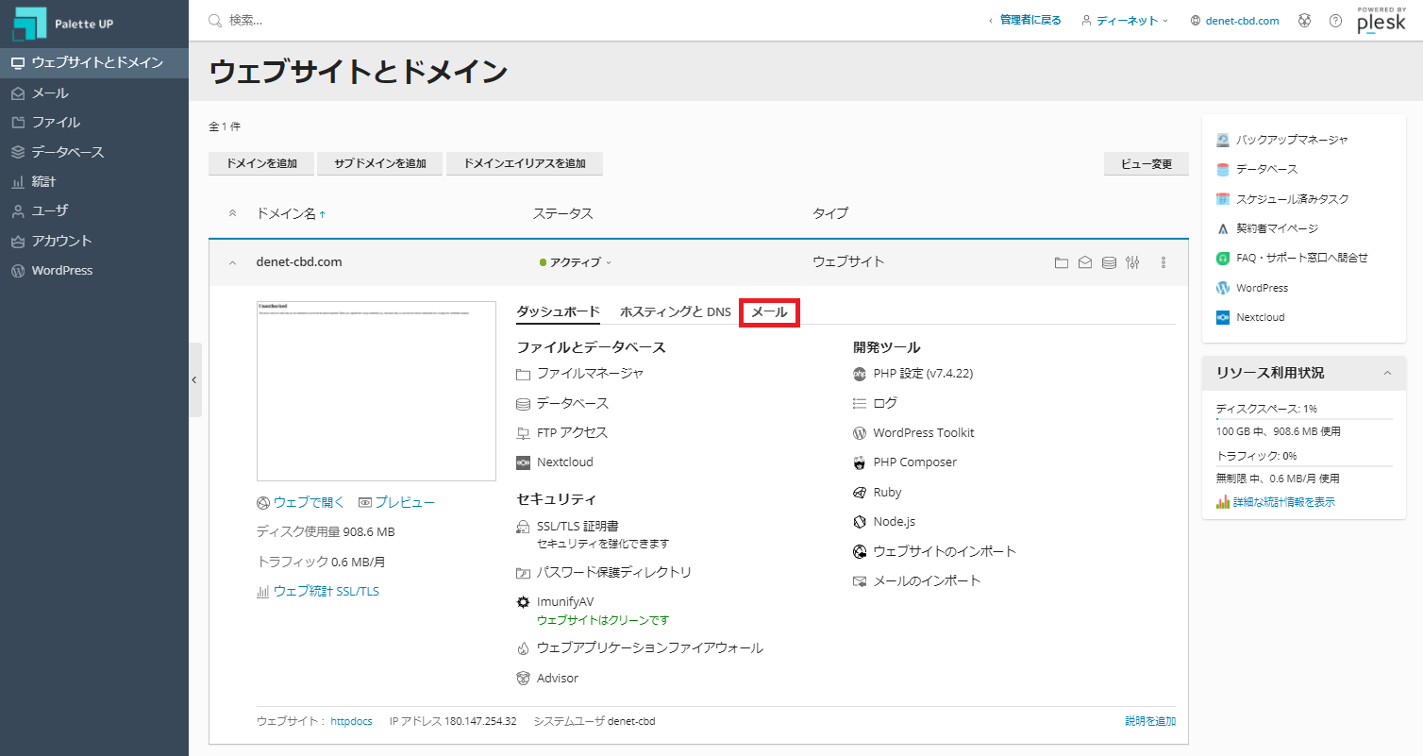Open the database icon in denet-cbd.com row
The height and width of the screenshot is (756, 1423).
pyautogui.click(x=1110, y=262)
